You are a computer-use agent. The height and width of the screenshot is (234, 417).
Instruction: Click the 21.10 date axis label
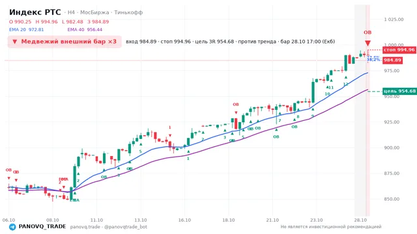pos(272,220)
